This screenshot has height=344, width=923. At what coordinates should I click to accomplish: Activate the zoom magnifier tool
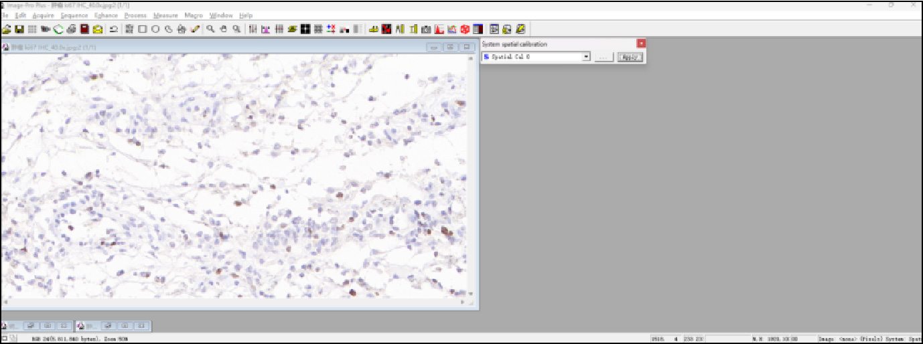pos(210,29)
